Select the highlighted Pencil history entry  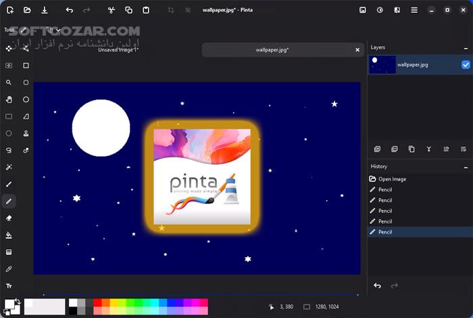click(420, 232)
